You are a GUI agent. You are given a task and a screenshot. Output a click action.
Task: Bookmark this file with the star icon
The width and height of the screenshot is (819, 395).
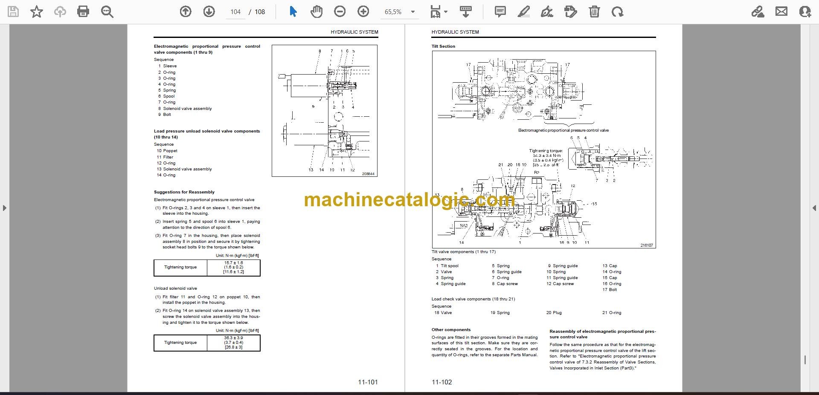click(x=37, y=12)
